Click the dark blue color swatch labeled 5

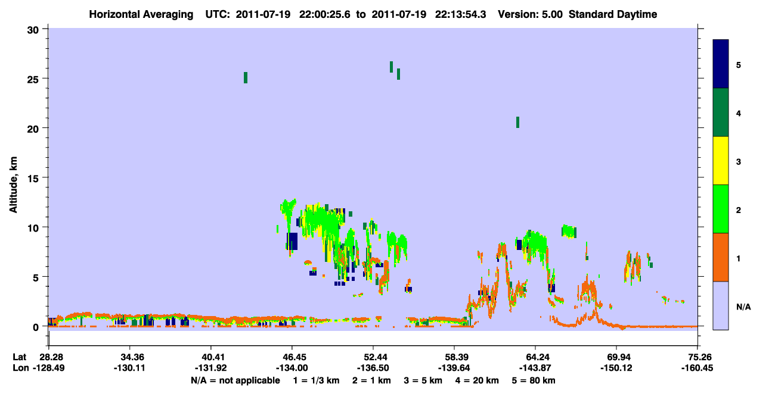(x=721, y=64)
